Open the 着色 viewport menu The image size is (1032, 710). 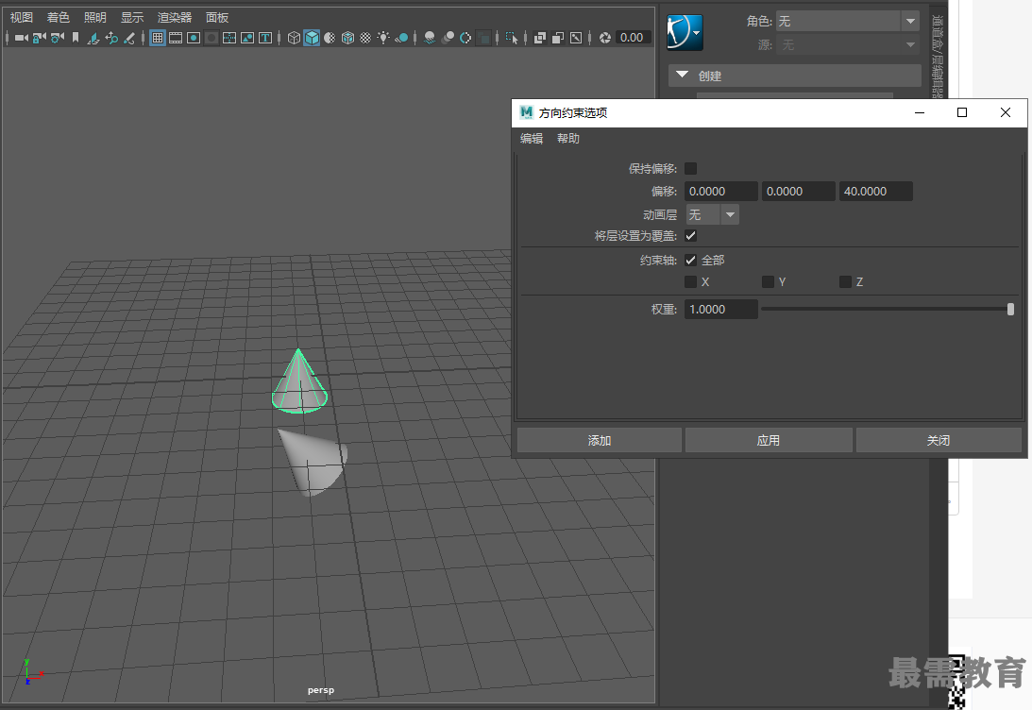click(59, 17)
